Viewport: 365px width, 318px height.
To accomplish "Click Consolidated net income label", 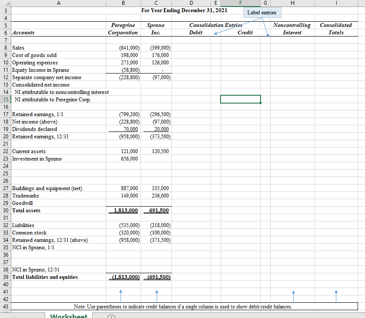I will click(41, 85).
